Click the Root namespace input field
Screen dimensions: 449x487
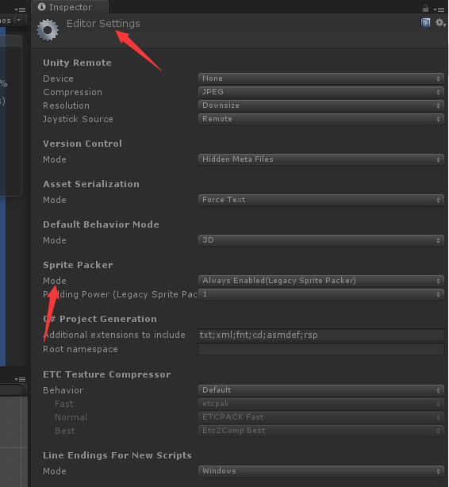[321, 349]
